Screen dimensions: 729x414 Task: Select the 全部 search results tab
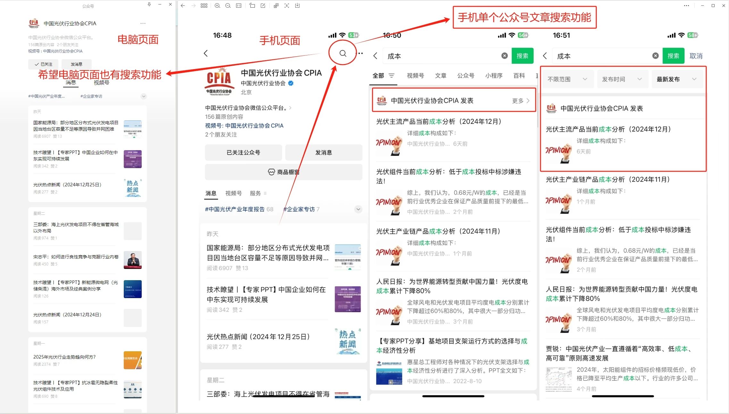point(378,76)
